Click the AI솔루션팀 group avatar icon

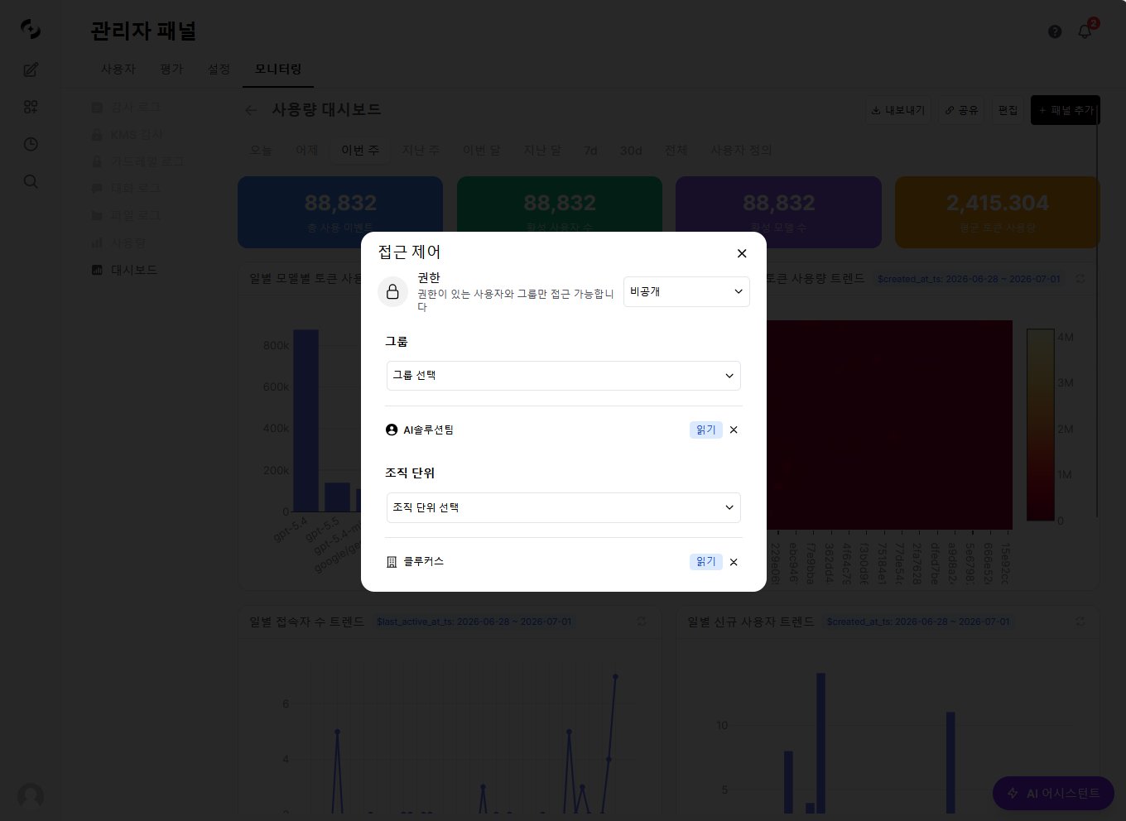pos(392,430)
